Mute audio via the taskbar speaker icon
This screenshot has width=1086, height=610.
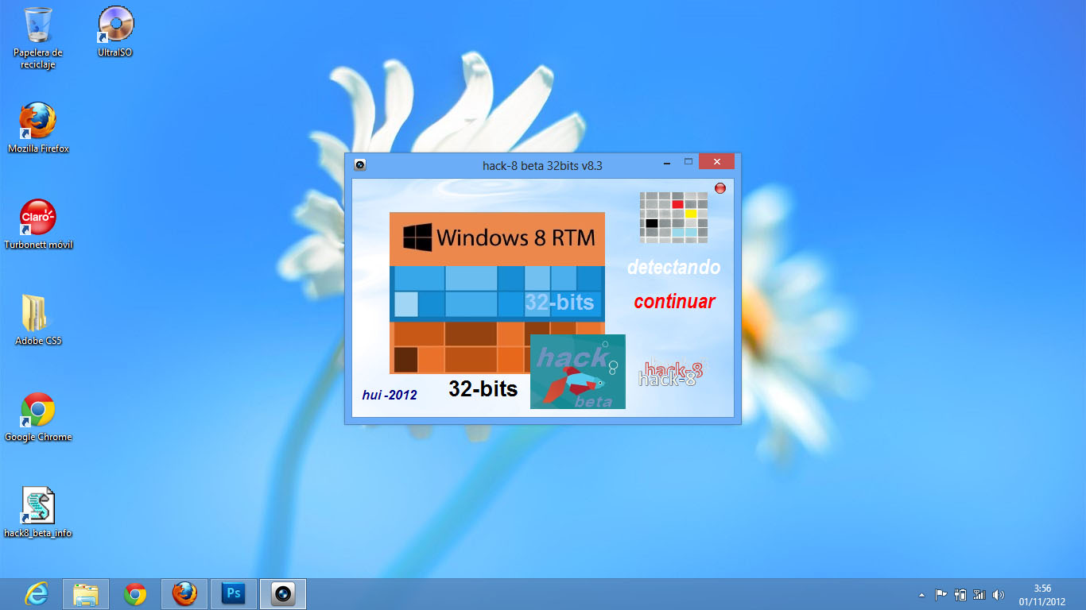pos(999,593)
